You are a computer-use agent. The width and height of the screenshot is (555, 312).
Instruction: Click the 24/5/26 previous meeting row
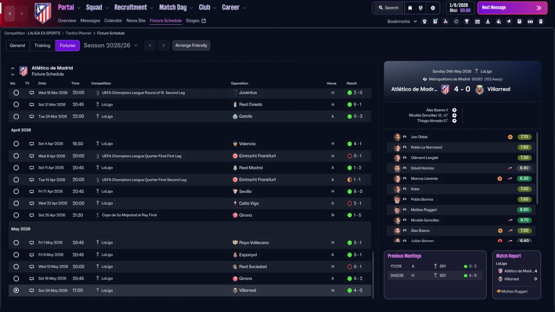[435, 276]
